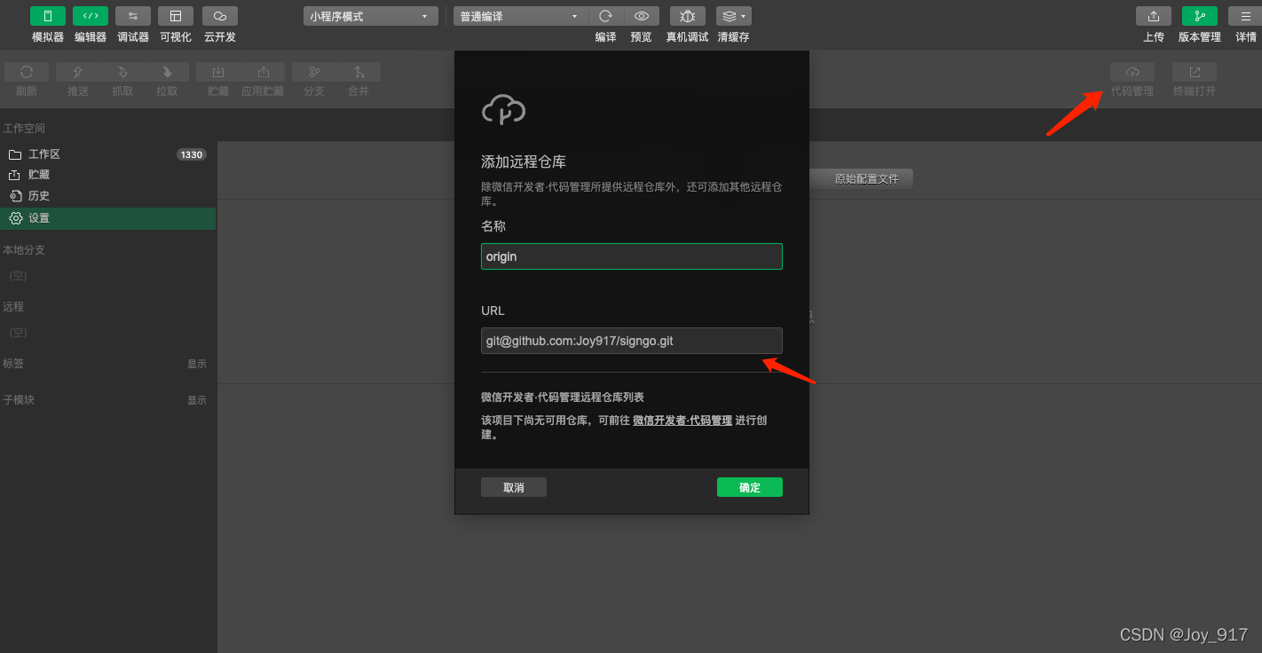Open the 原始配置文件 tab

click(866, 178)
